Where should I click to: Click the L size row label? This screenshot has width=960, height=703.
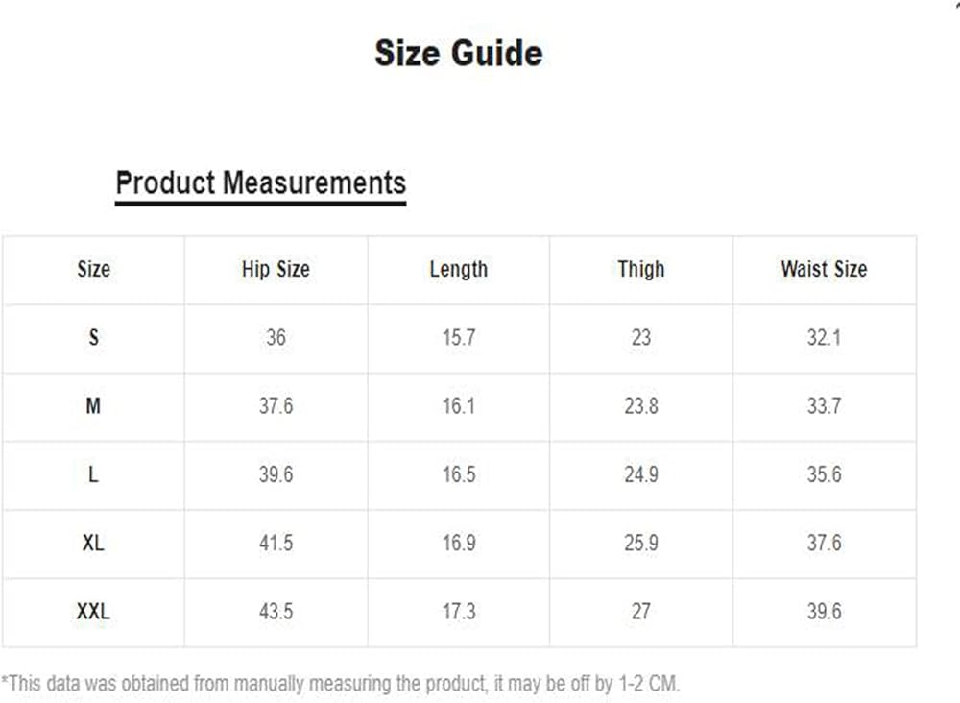tap(93, 474)
